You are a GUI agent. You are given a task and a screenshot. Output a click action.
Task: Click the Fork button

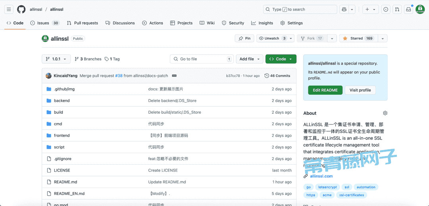pos(312,38)
